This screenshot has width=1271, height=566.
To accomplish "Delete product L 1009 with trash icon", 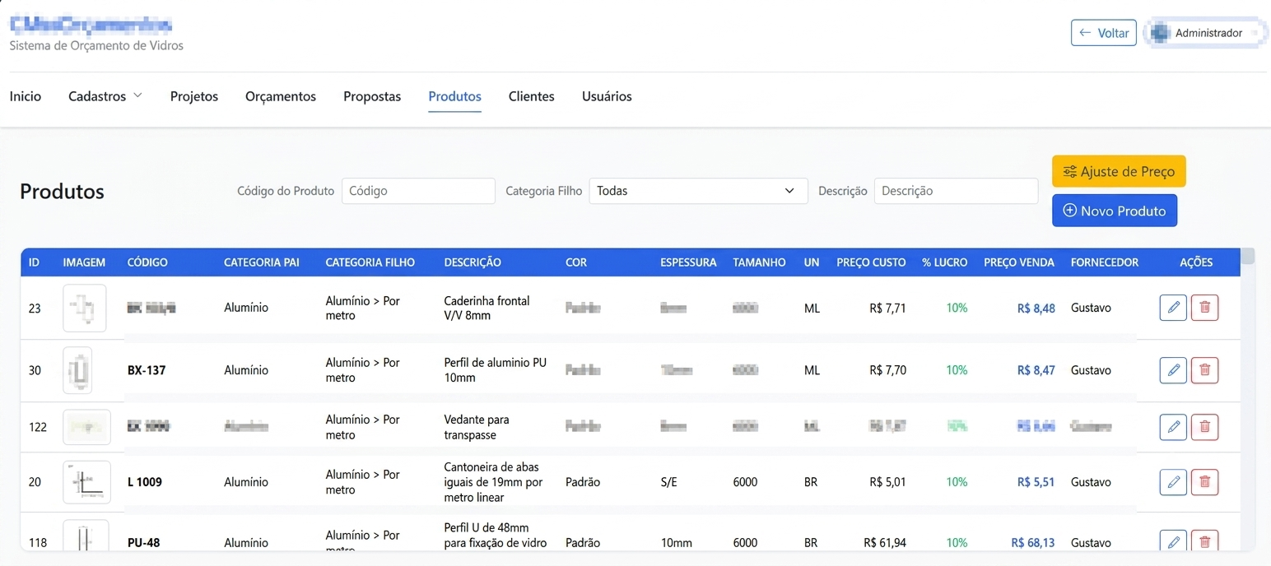I will pyautogui.click(x=1205, y=482).
